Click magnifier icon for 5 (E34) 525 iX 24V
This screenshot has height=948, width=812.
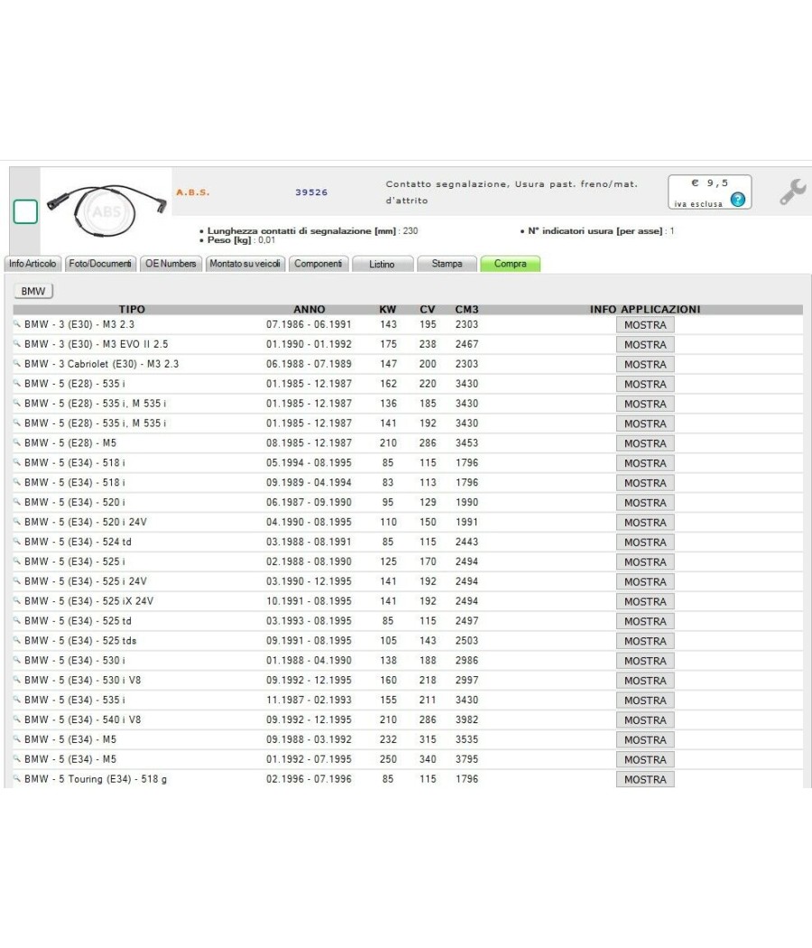(x=17, y=601)
